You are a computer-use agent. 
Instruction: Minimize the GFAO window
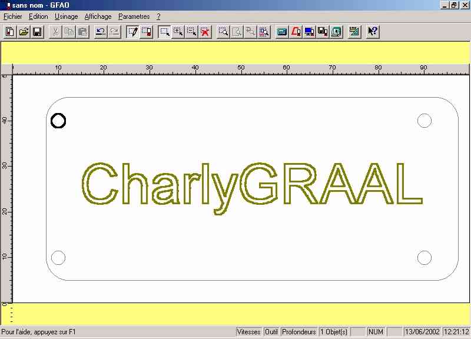445,5
